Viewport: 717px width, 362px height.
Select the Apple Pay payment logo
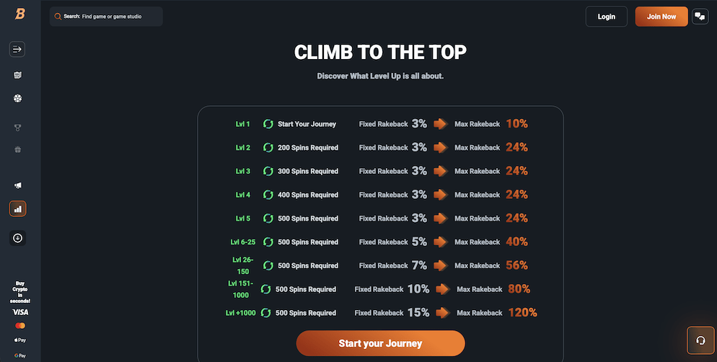click(x=20, y=340)
